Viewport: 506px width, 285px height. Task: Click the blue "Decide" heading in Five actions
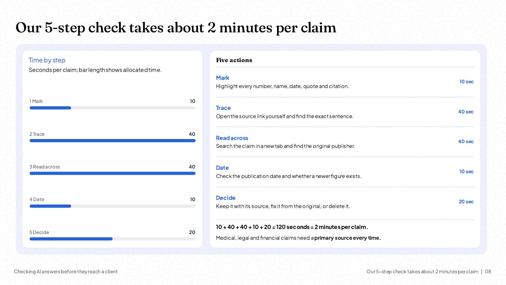click(x=226, y=198)
